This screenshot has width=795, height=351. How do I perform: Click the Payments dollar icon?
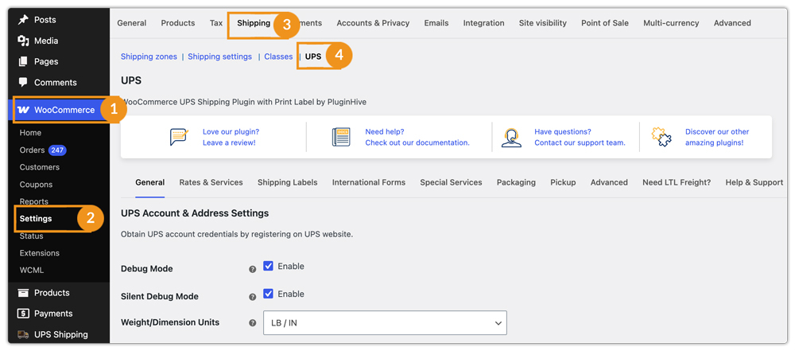point(23,314)
